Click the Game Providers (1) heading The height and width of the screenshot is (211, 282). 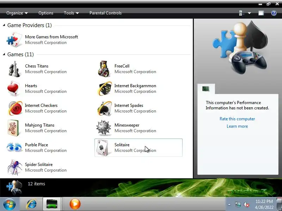(30, 25)
